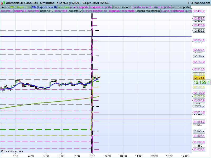Click the 5 minutos timeframe in title
This screenshot has height=158, width=211.
[x=47, y=2]
